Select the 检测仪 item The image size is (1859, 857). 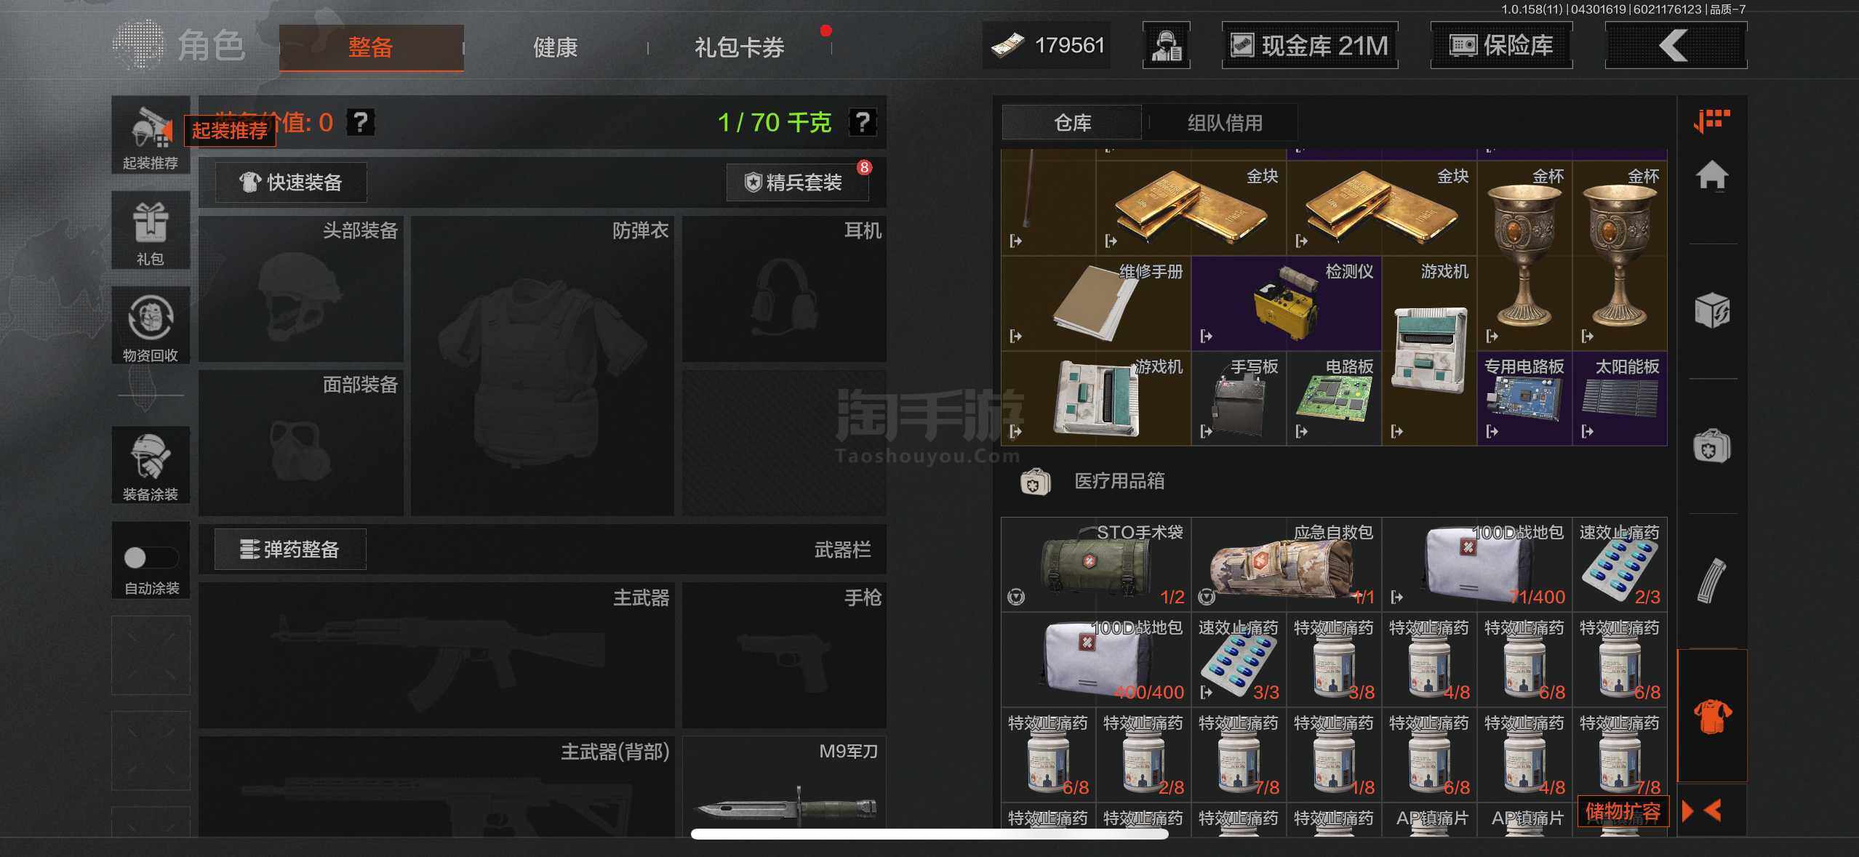point(1287,303)
